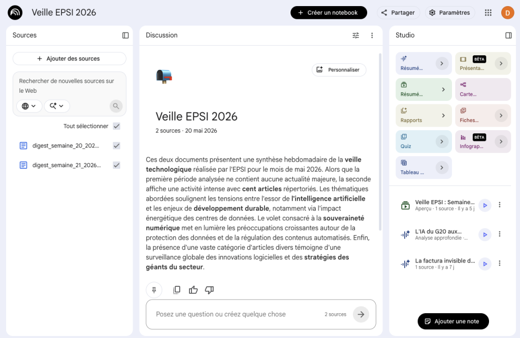Screen dimensions: 520x338
Task: Click the Partager button
Action: coord(398,13)
